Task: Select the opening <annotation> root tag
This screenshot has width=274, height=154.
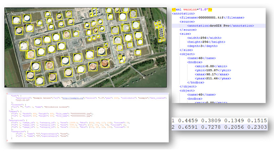Action: pos(183,14)
